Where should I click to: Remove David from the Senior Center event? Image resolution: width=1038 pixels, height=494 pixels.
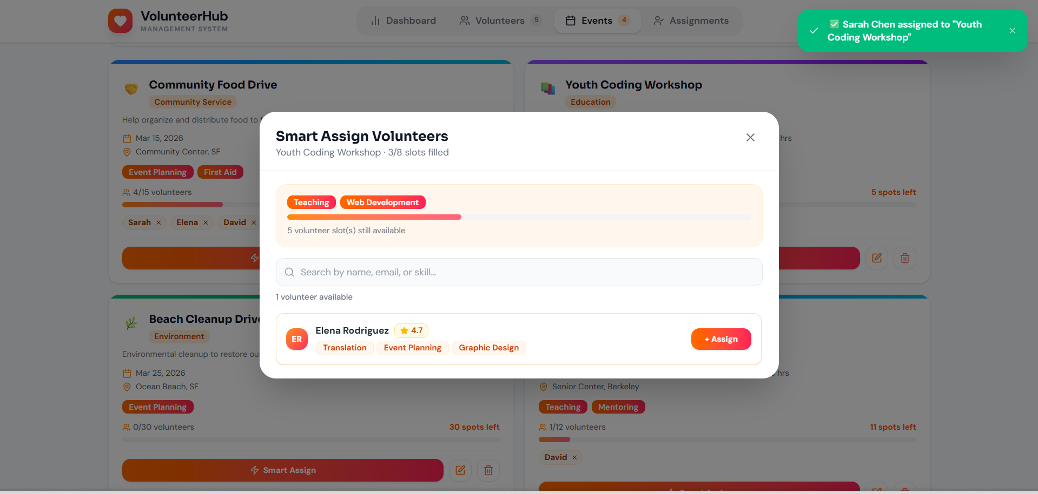tap(574, 457)
